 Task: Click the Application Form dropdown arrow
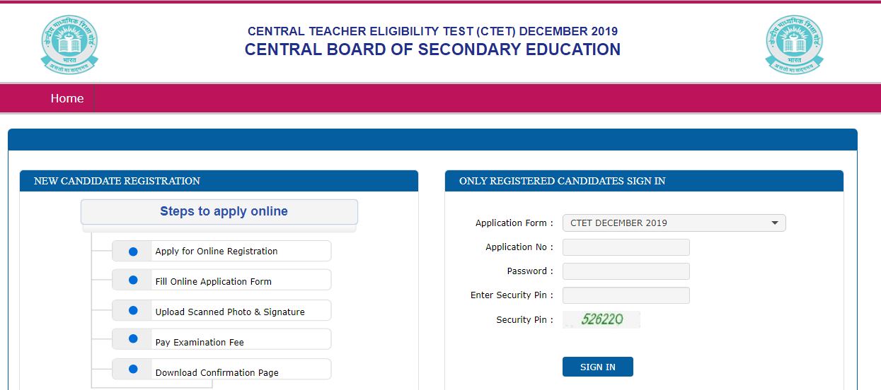pyautogui.click(x=775, y=223)
